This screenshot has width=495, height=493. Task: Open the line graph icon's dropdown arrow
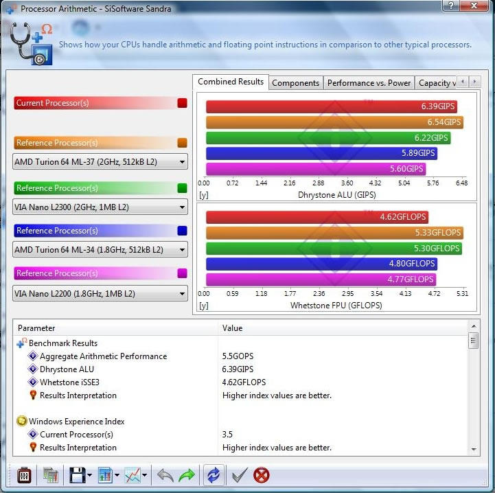pyautogui.click(x=145, y=475)
